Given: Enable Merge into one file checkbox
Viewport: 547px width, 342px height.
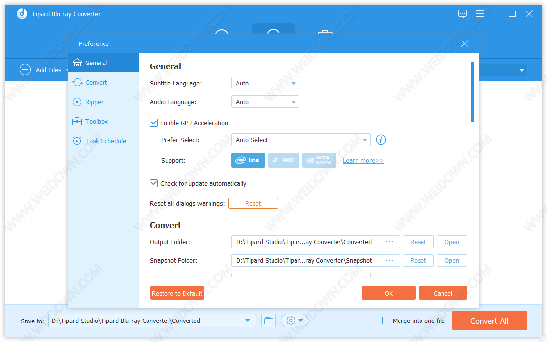Looking at the screenshot, I should click(x=386, y=321).
